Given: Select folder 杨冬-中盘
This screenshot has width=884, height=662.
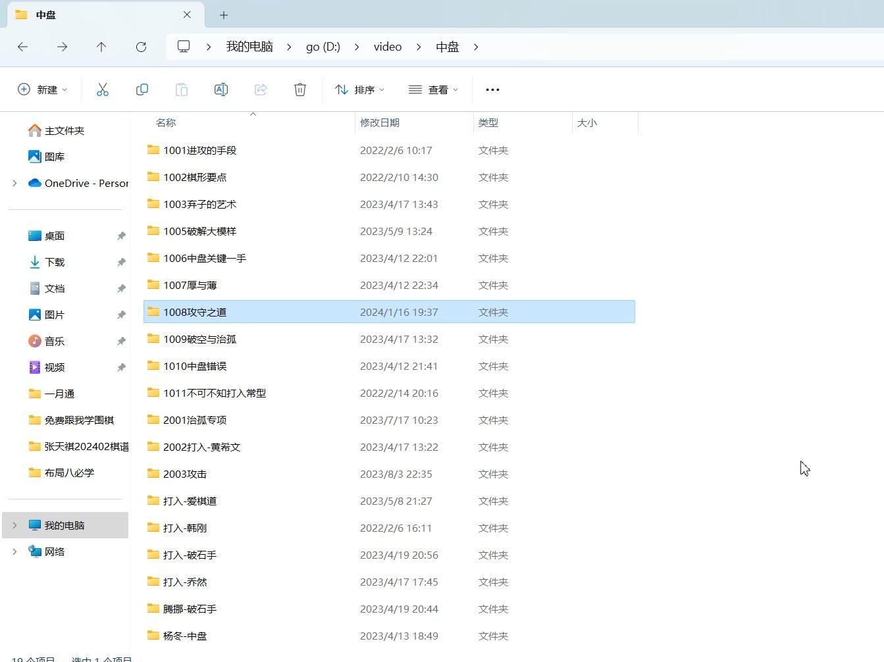Looking at the screenshot, I should pyautogui.click(x=389, y=636).
